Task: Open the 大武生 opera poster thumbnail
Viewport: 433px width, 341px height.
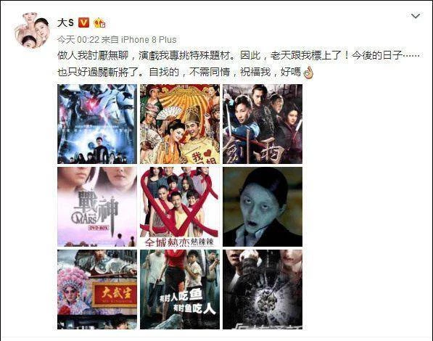Action: pos(97,289)
